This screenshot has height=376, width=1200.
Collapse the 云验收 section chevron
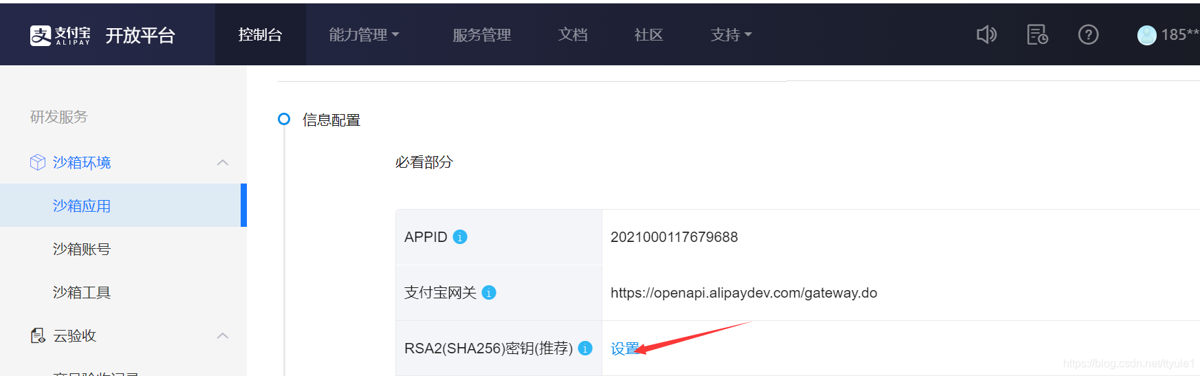(x=222, y=336)
